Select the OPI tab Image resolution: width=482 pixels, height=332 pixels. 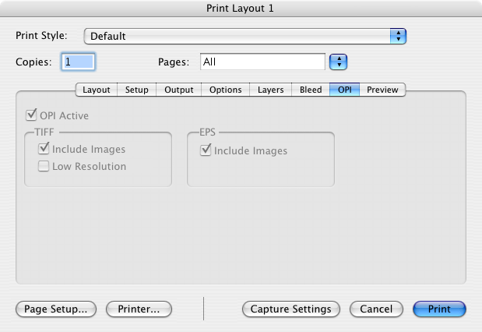344,90
